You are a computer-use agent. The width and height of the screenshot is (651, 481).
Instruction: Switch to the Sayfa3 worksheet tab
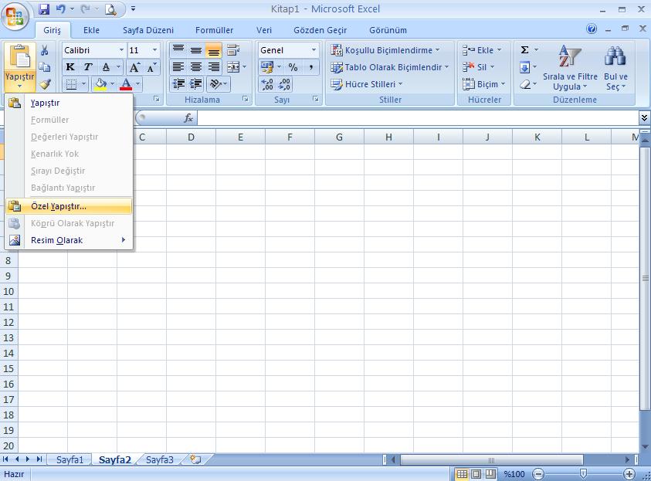point(160,459)
